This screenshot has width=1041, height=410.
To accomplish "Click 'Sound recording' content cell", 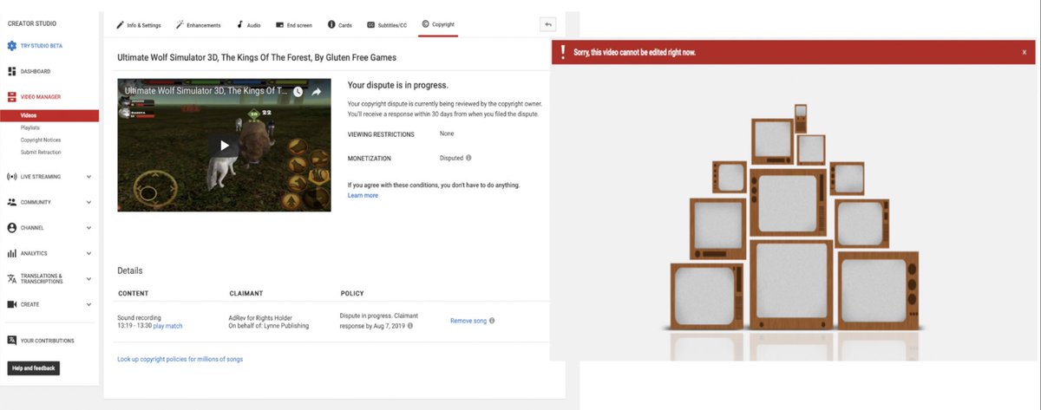I will point(140,317).
